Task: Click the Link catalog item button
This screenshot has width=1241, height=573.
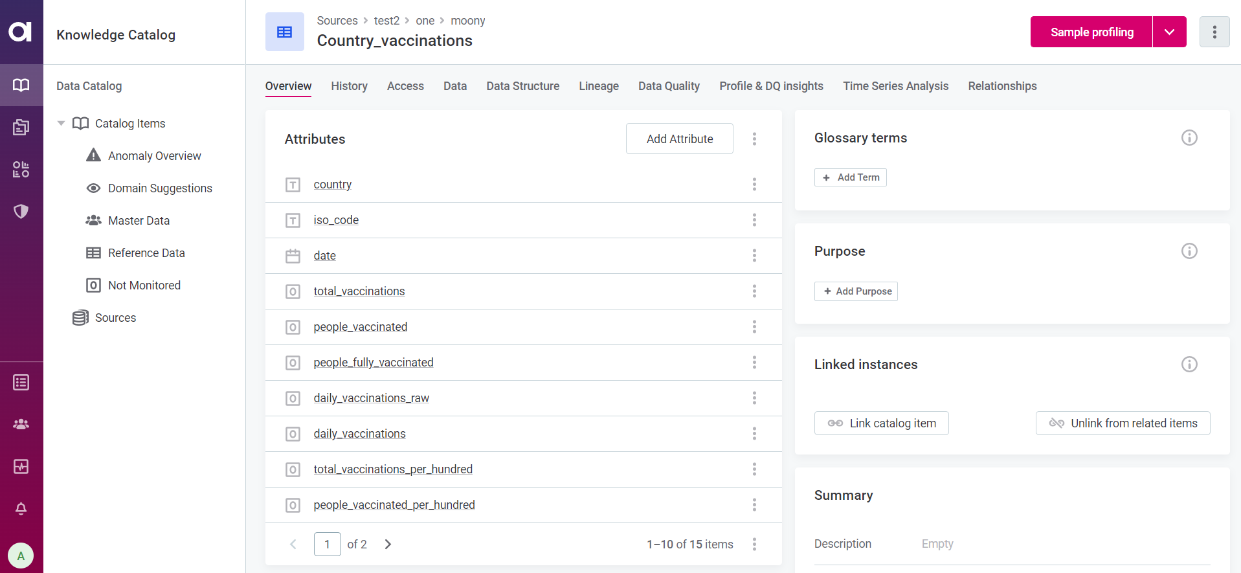Action: pos(881,423)
